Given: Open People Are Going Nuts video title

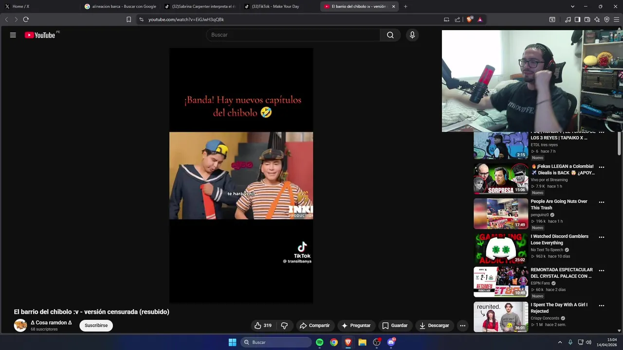Looking at the screenshot, I should [x=559, y=205].
